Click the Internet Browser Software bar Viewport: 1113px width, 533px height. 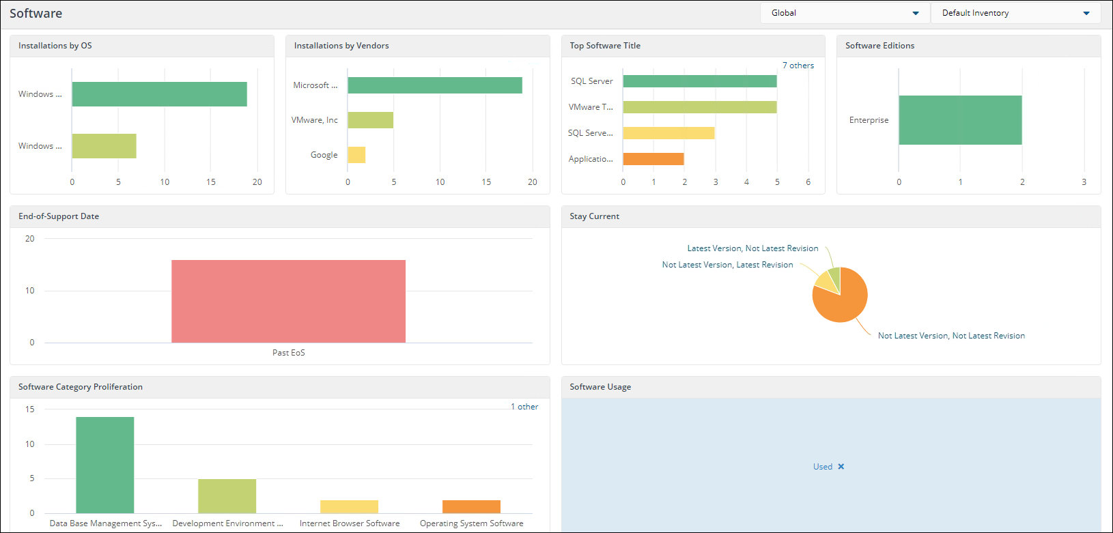pyautogui.click(x=349, y=506)
